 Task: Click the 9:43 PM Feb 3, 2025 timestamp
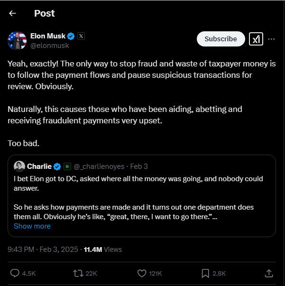[43, 249]
